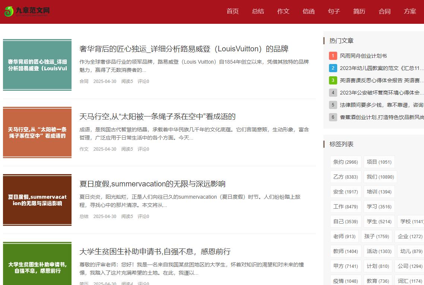Open the 首页 navigation menu item
Image resolution: width=424 pixels, height=285 pixels.
pyautogui.click(x=232, y=11)
